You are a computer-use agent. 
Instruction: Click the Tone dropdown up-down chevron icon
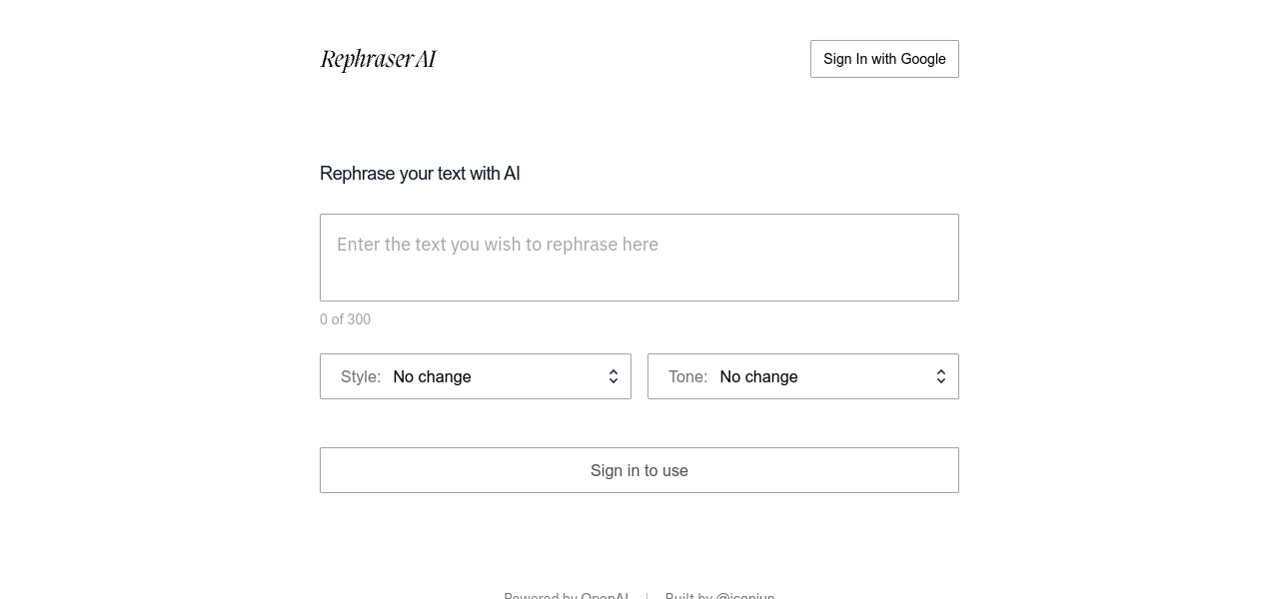[941, 376]
